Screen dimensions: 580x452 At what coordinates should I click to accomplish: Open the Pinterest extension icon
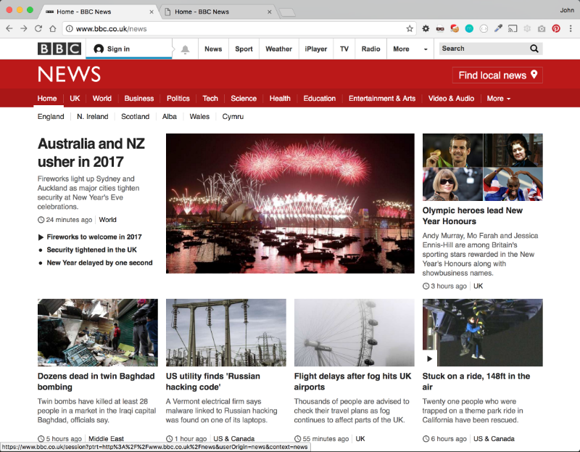click(x=556, y=28)
